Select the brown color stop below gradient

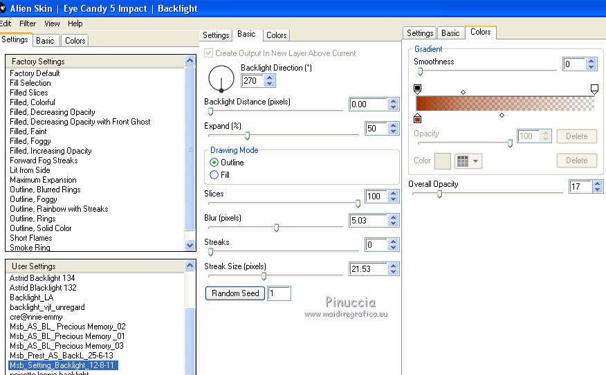[417, 118]
